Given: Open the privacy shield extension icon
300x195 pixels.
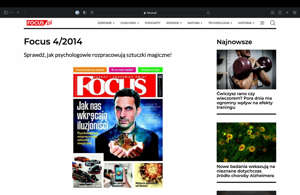Looking at the screenshot, I should pos(84,12).
